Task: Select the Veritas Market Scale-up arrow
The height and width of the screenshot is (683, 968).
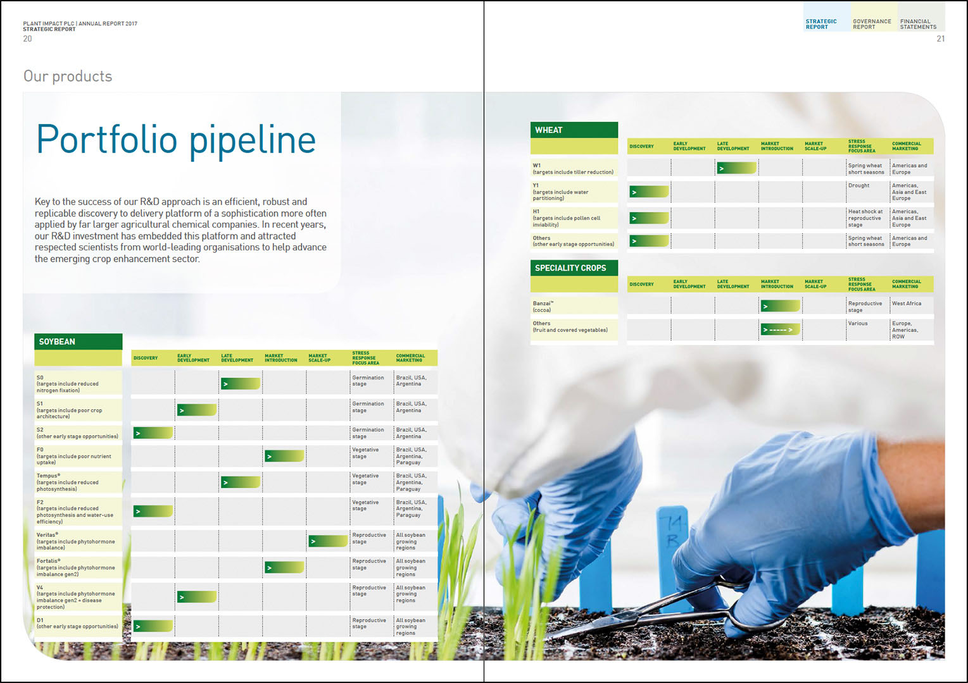Action: [327, 541]
